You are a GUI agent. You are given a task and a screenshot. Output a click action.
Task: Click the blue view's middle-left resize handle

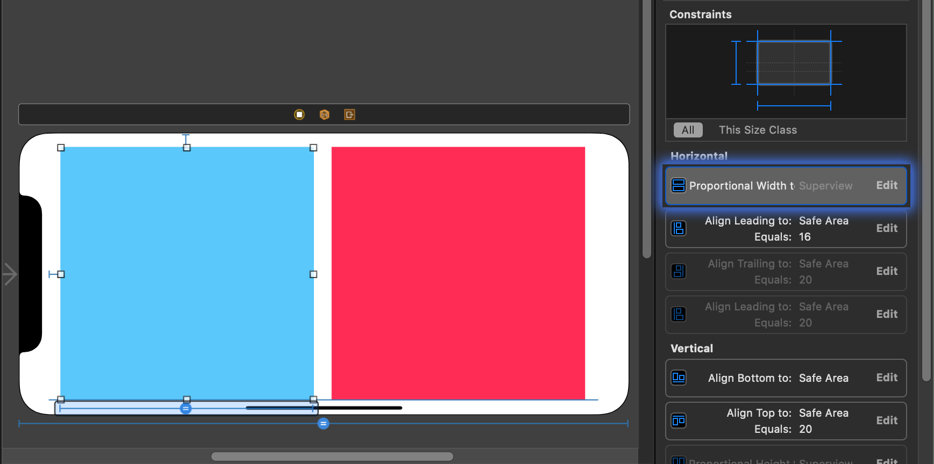pos(61,274)
